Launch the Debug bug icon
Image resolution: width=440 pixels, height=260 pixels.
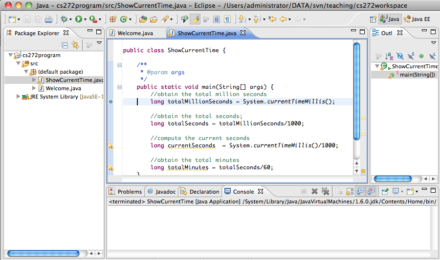click(64, 19)
